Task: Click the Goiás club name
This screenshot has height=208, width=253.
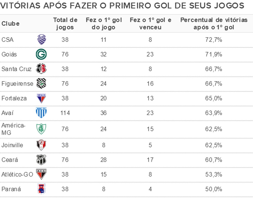Action: point(9,54)
